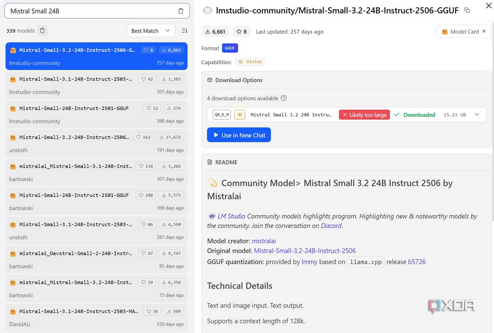
Task: Select unsloth Mistral-Small-3.1-24B-Instruct-2503 model
Action: tap(96, 230)
